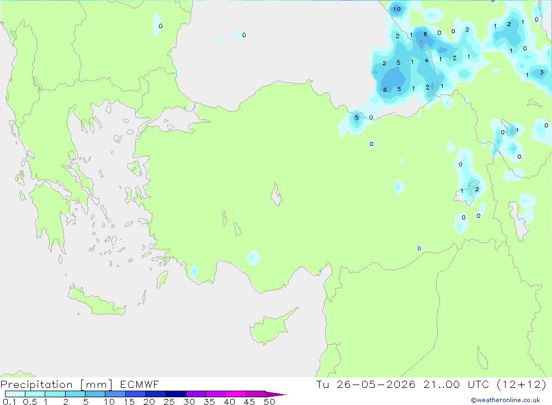
Task: Click the 2–5 mm legend swatch
Action: pyautogui.click(x=75, y=394)
